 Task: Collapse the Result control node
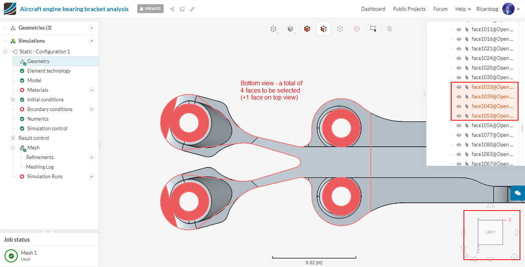[13, 138]
